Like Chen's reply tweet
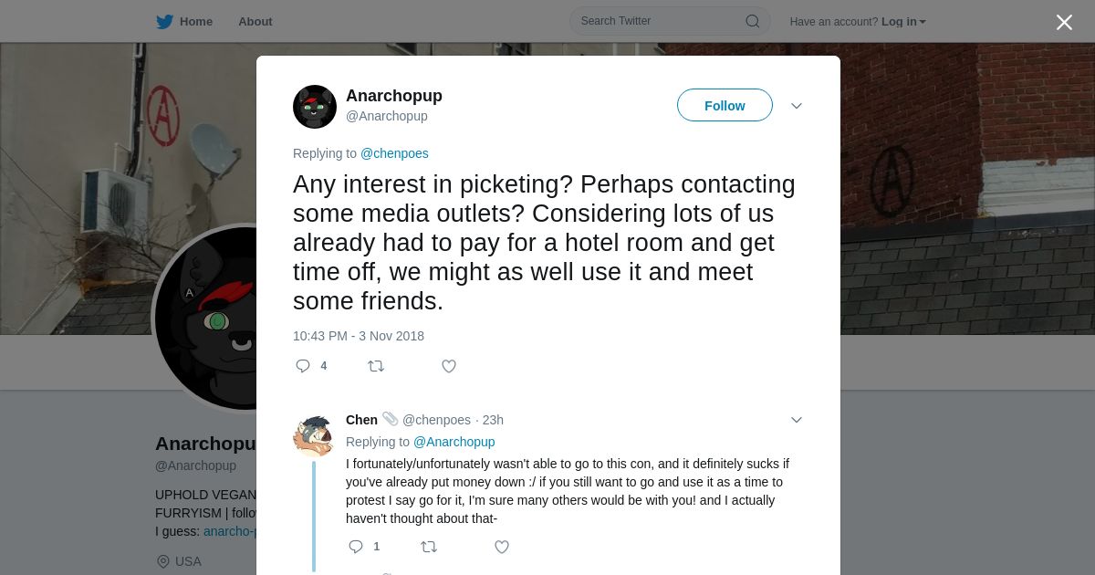The image size is (1095, 575). (502, 547)
